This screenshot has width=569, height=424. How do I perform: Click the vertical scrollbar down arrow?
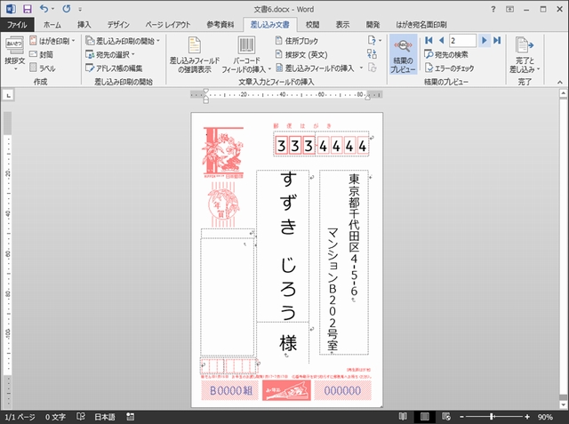pos(563,404)
